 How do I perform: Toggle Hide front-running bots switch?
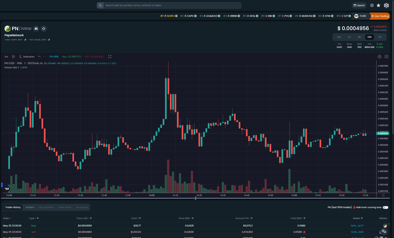click(x=385, y=207)
